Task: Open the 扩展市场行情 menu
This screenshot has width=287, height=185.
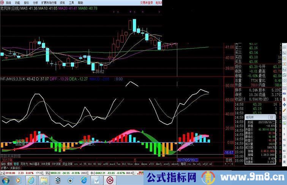Action: (49, 2)
